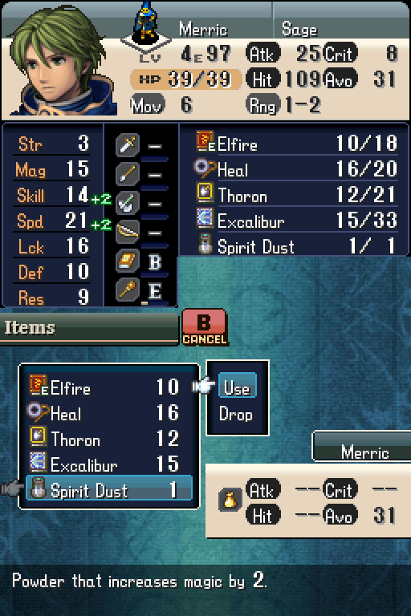Select Spirit Dust in the Items list

(109, 488)
